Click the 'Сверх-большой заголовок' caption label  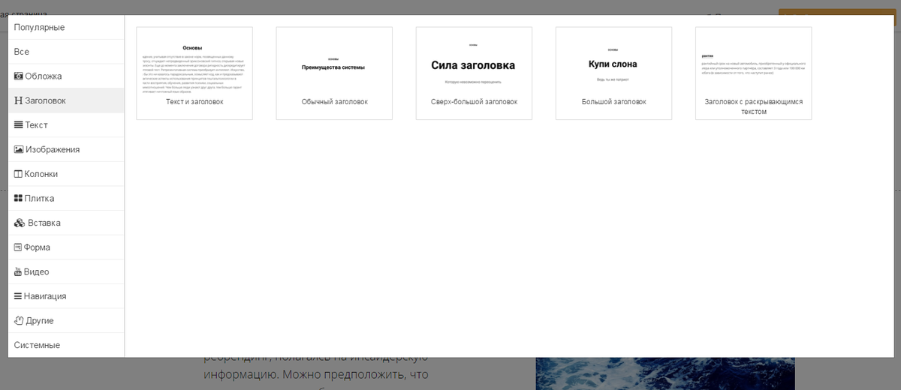(474, 102)
